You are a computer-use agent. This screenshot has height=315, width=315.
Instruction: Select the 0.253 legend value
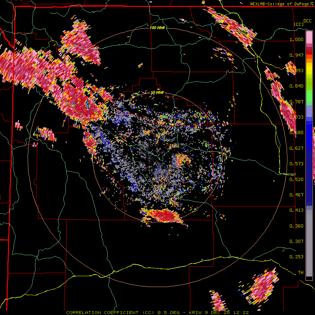point(296,257)
